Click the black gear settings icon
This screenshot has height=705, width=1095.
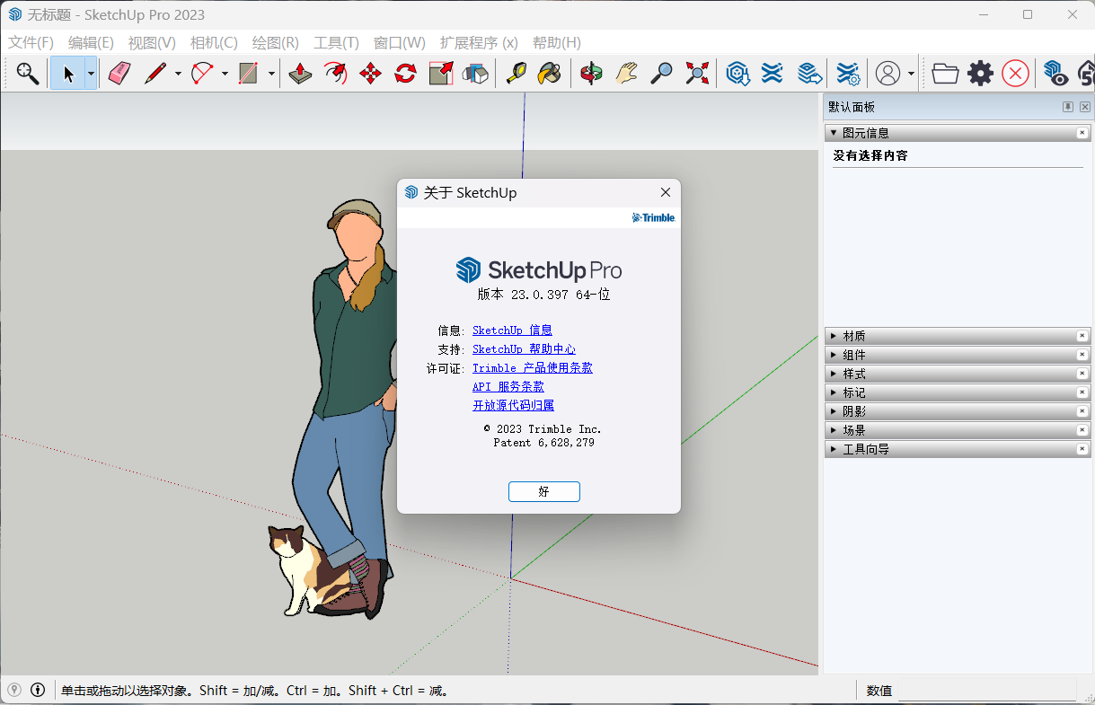(980, 73)
